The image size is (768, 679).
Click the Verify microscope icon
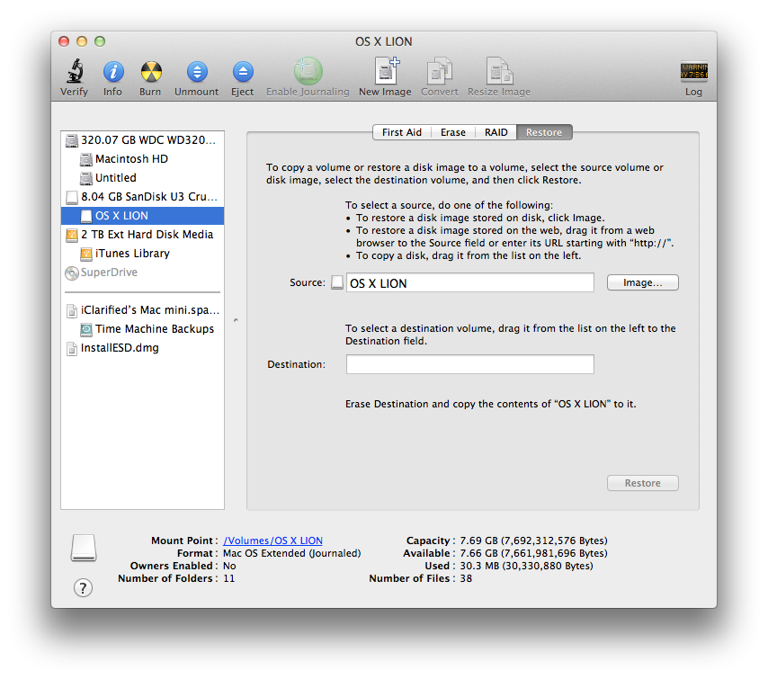(x=74, y=72)
